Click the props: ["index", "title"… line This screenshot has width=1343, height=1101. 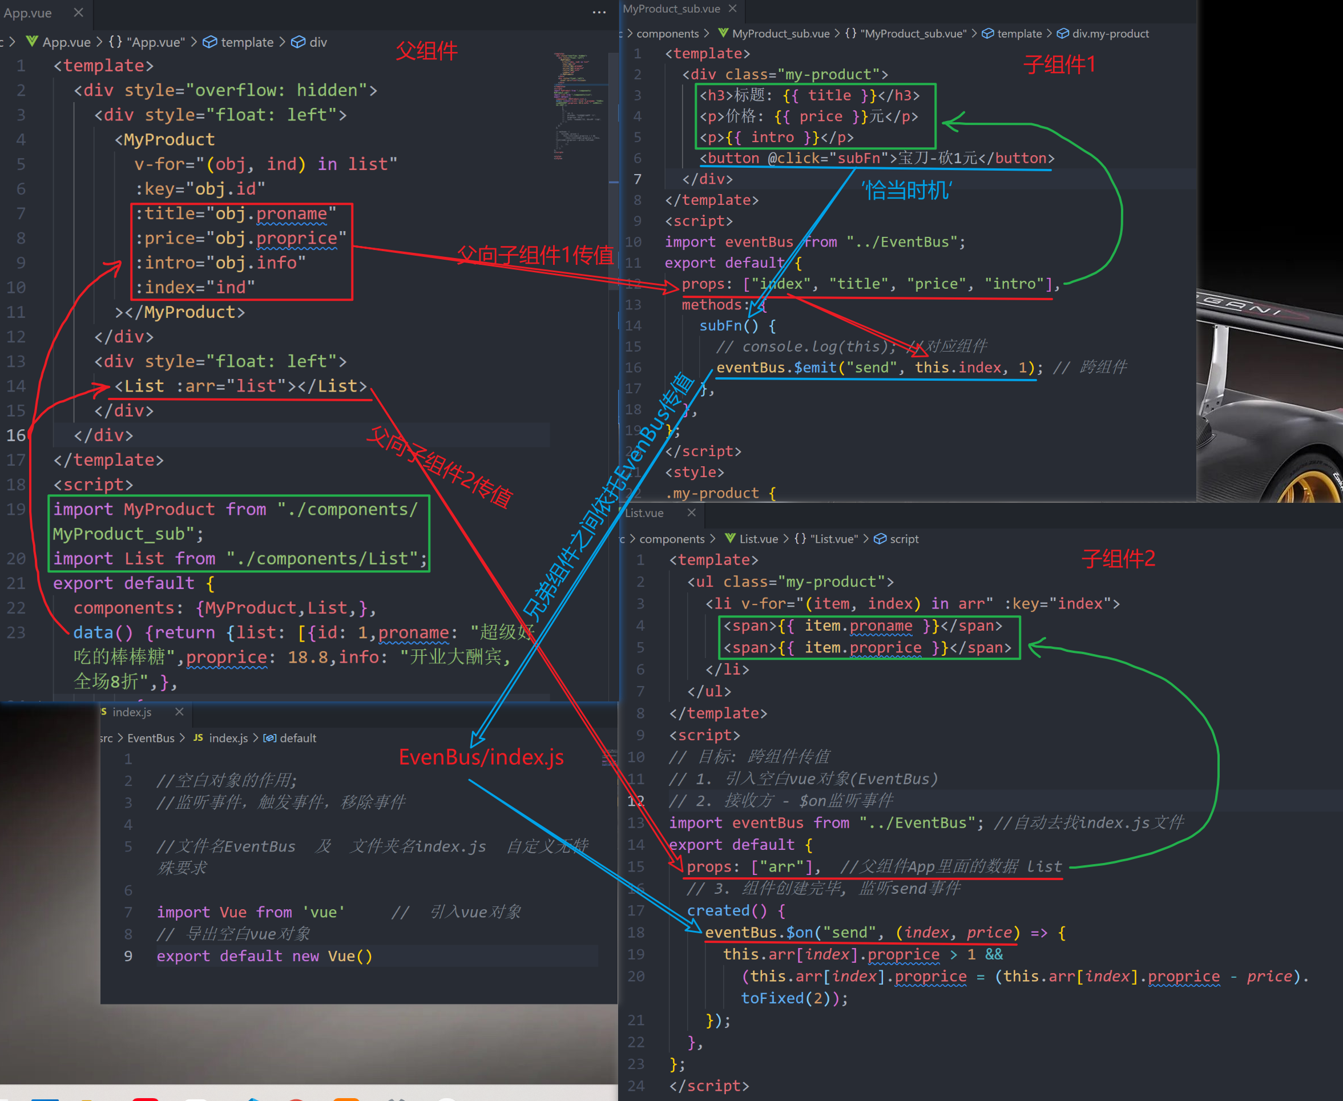point(870,284)
